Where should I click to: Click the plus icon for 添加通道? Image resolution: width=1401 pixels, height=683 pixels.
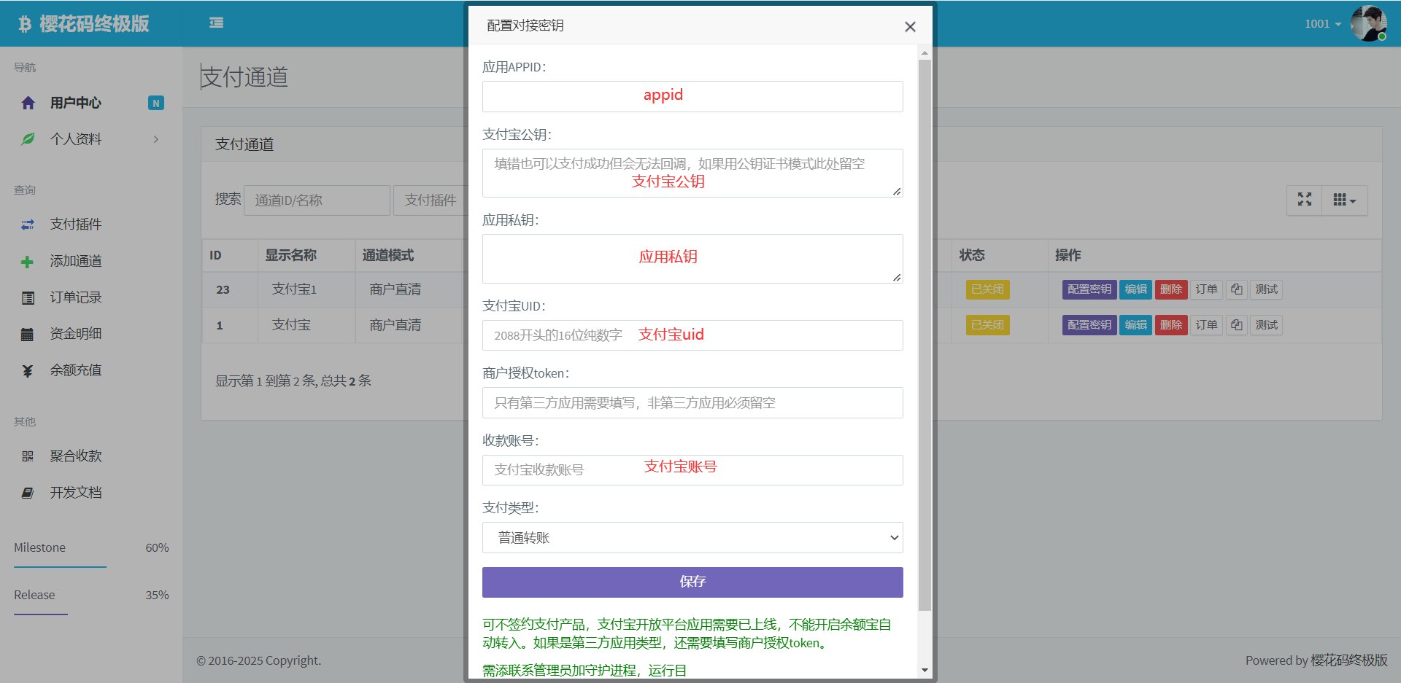(x=28, y=262)
